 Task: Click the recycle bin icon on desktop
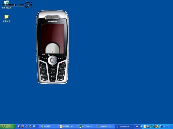(6, 3)
